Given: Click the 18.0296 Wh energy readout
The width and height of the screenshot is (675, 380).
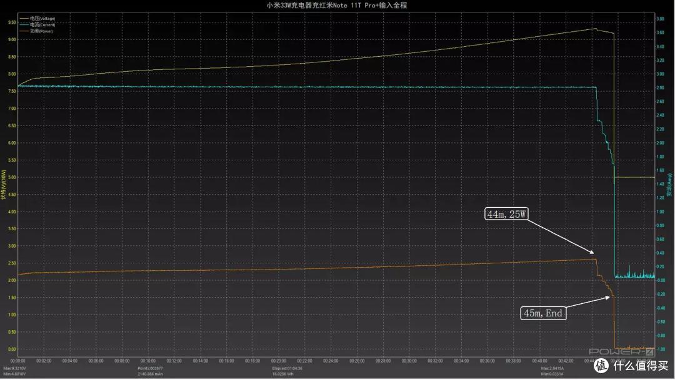Looking at the screenshot, I should [x=283, y=374].
